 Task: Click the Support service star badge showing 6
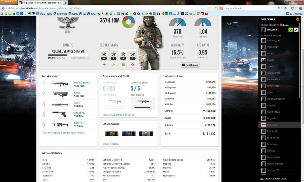click(x=123, y=55)
